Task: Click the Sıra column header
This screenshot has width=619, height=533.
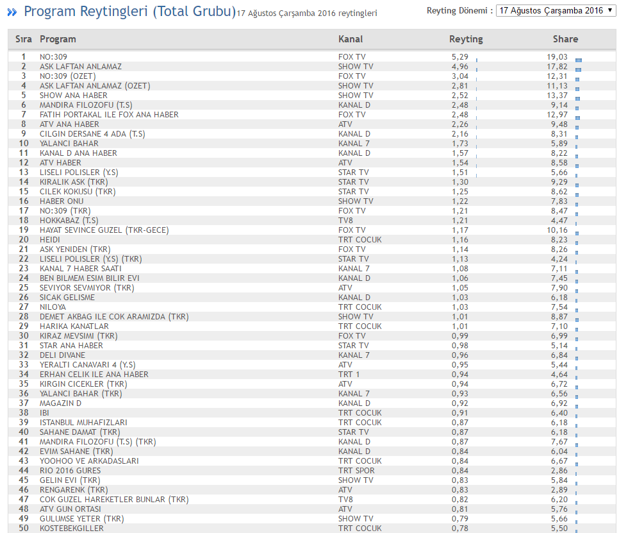Action: [23, 39]
